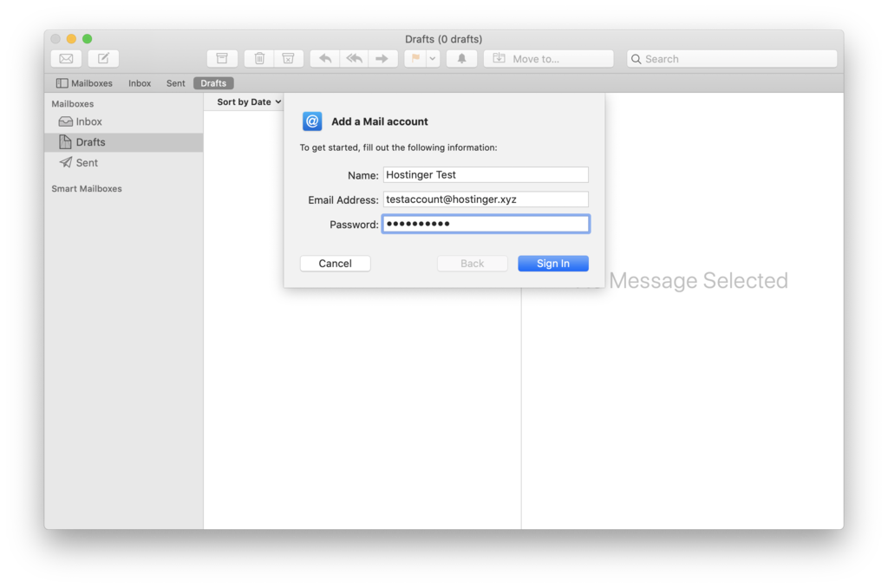
Task: Mute conversation with the bell icon
Action: (x=461, y=58)
